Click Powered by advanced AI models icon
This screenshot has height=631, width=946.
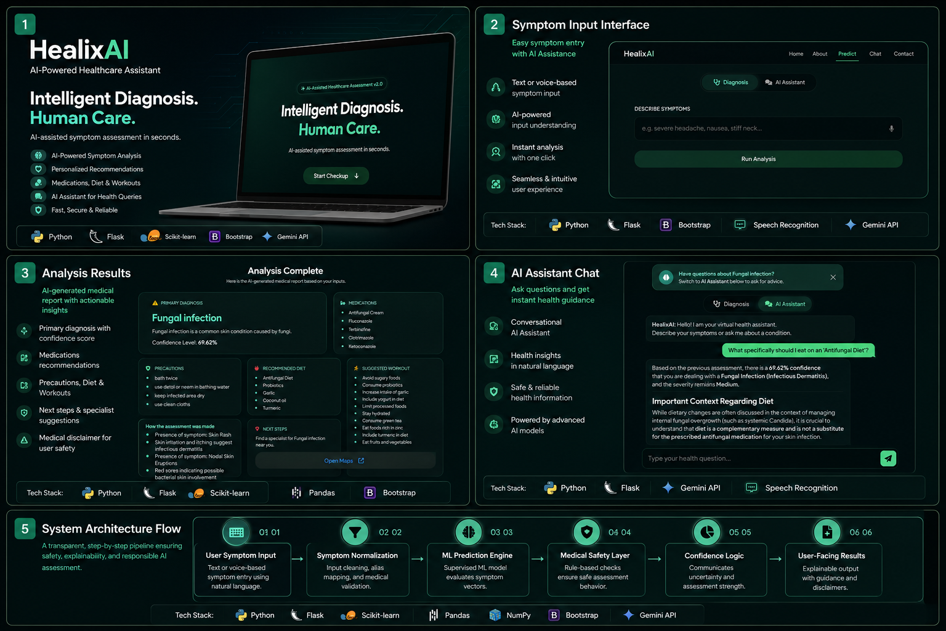[x=494, y=424]
